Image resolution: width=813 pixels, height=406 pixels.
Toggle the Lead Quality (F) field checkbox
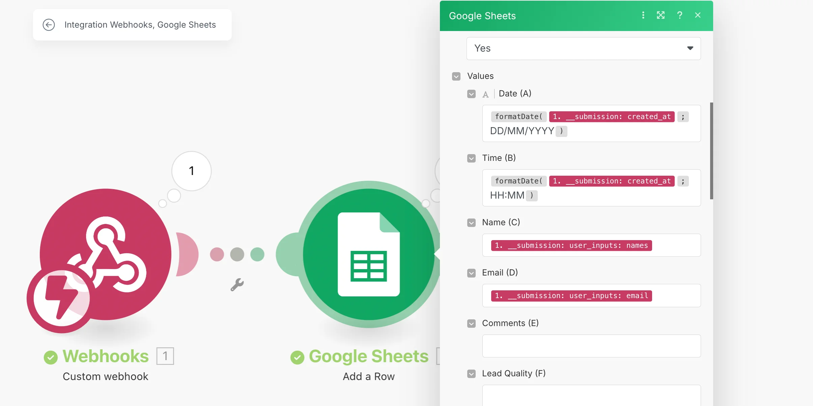coord(471,374)
